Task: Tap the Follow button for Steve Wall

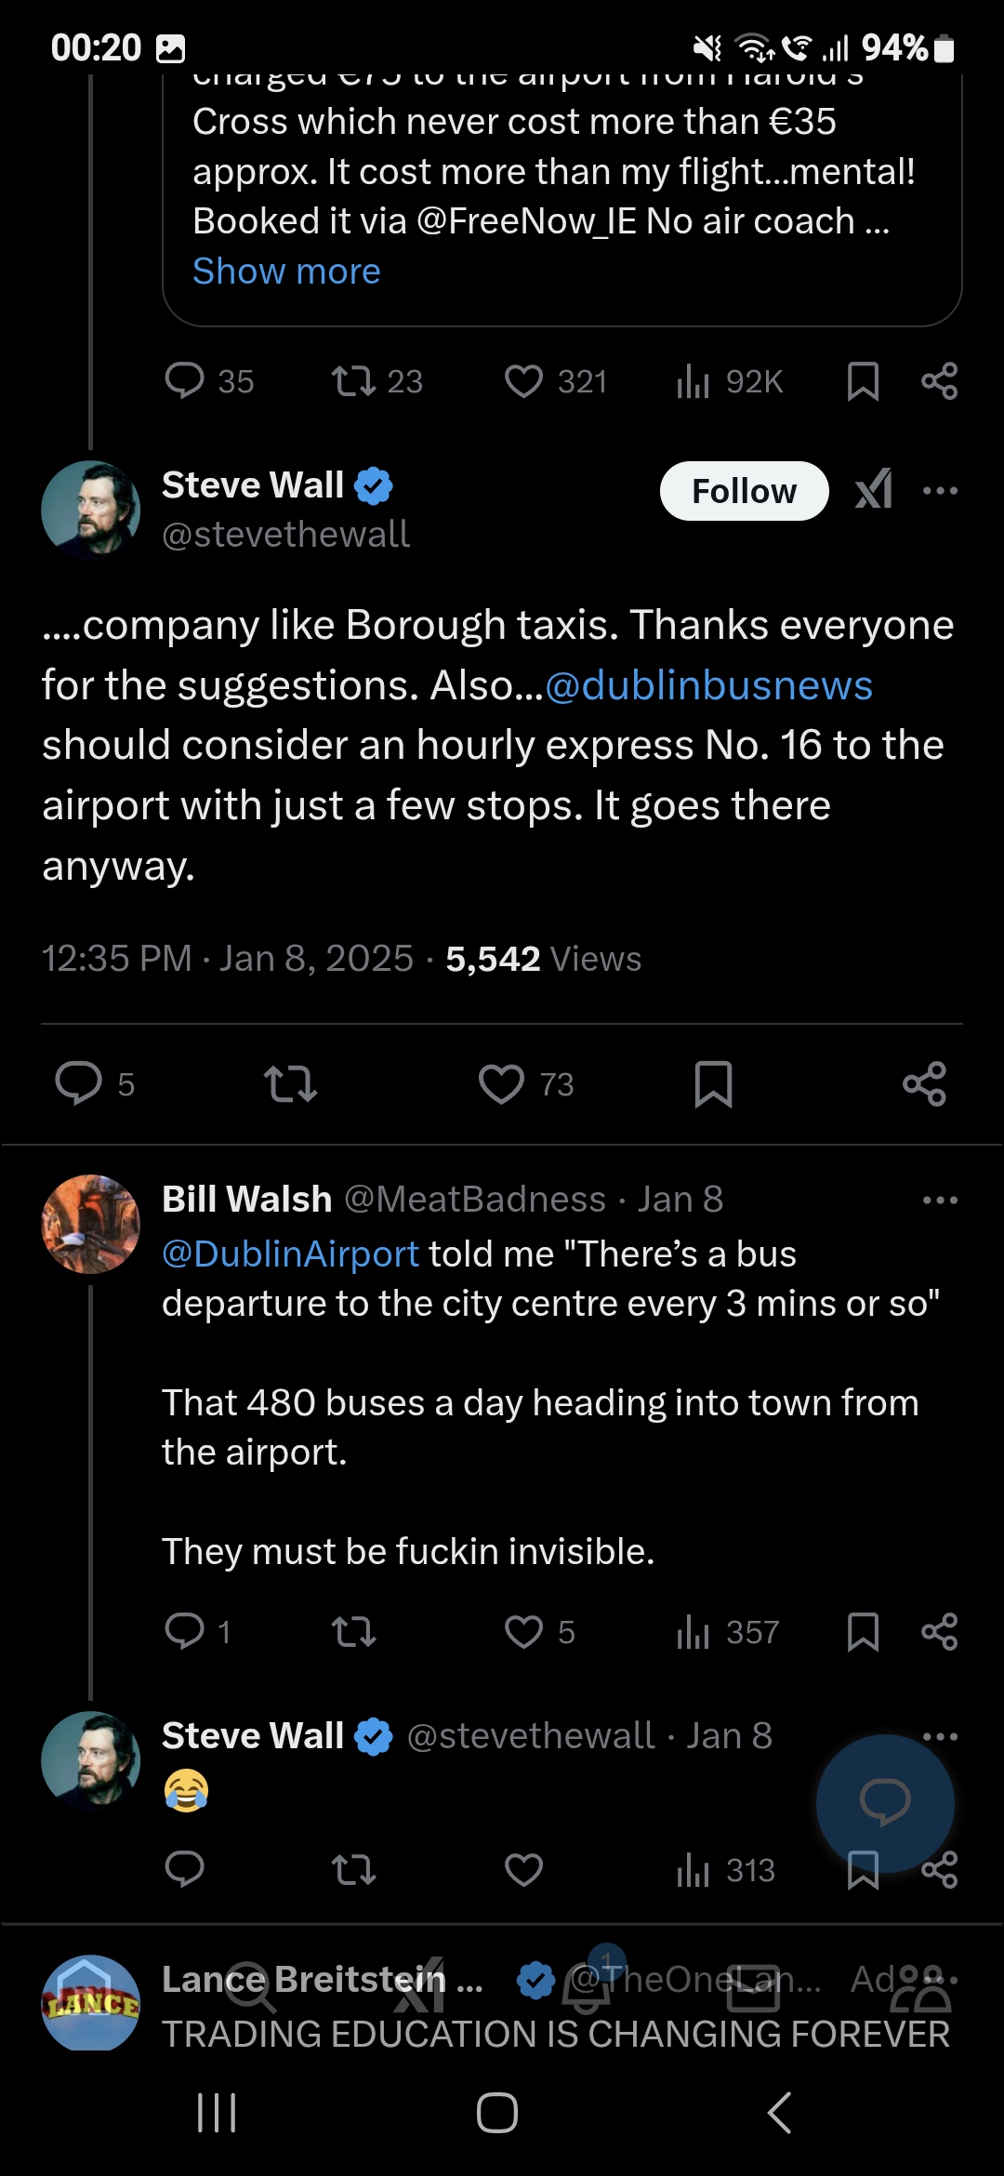Action: pos(744,491)
